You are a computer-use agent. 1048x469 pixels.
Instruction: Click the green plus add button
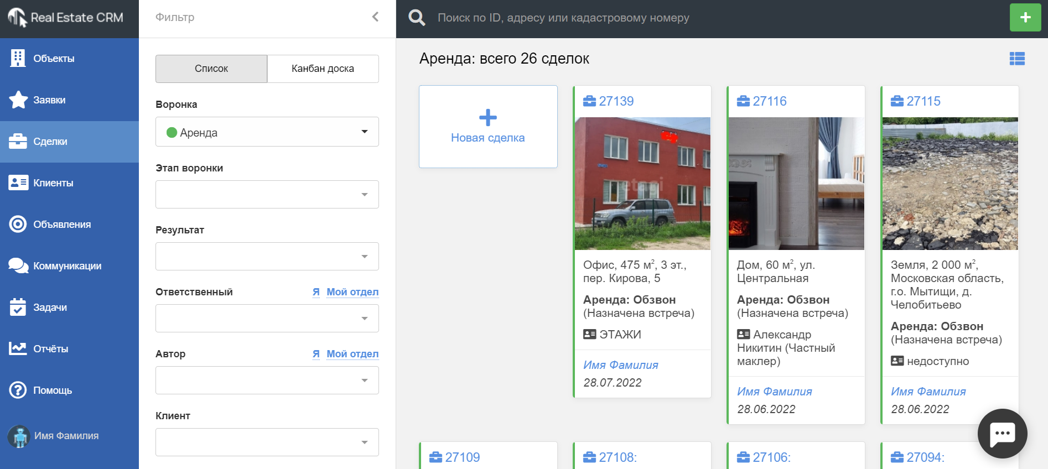(x=1025, y=17)
